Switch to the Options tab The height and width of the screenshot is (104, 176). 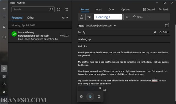[x=125, y=10]
